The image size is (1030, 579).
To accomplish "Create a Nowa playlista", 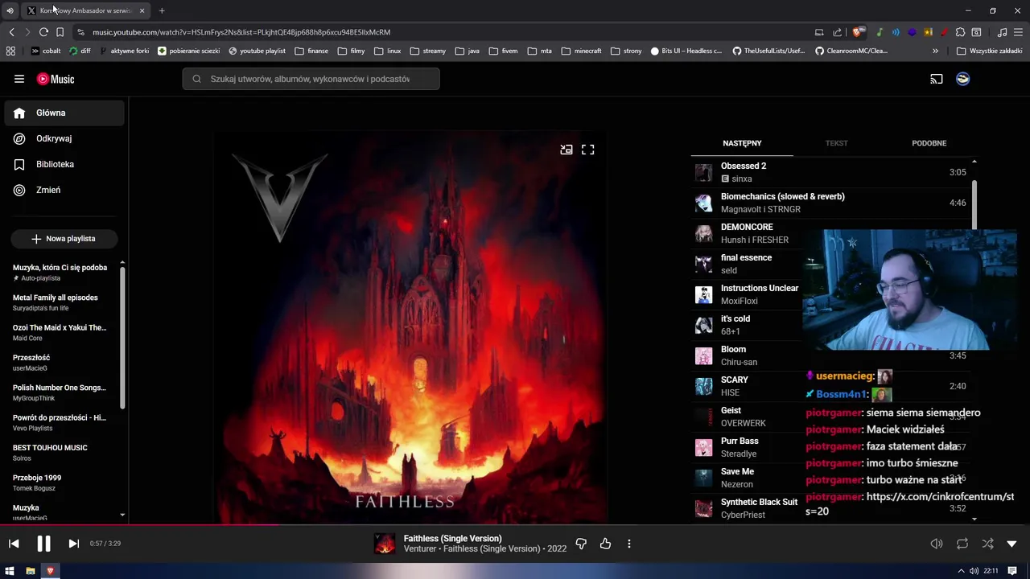I will 64,239.
